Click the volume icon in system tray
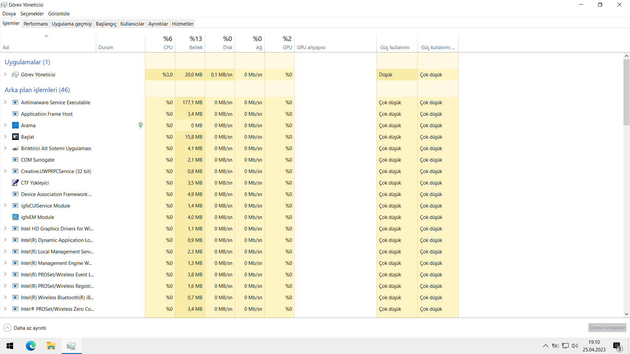630x354 pixels. (575, 346)
